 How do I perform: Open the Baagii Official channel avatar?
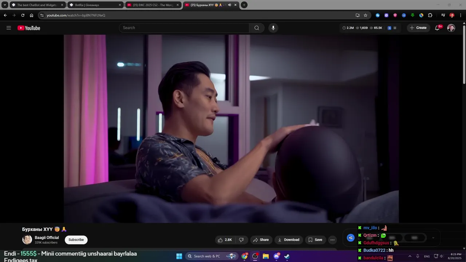tap(27, 239)
